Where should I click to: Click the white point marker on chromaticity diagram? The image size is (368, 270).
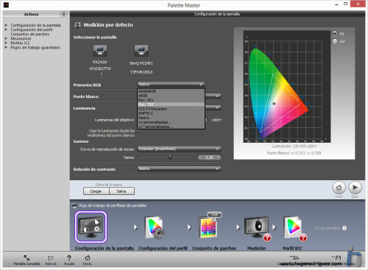(x=274, y=104)
